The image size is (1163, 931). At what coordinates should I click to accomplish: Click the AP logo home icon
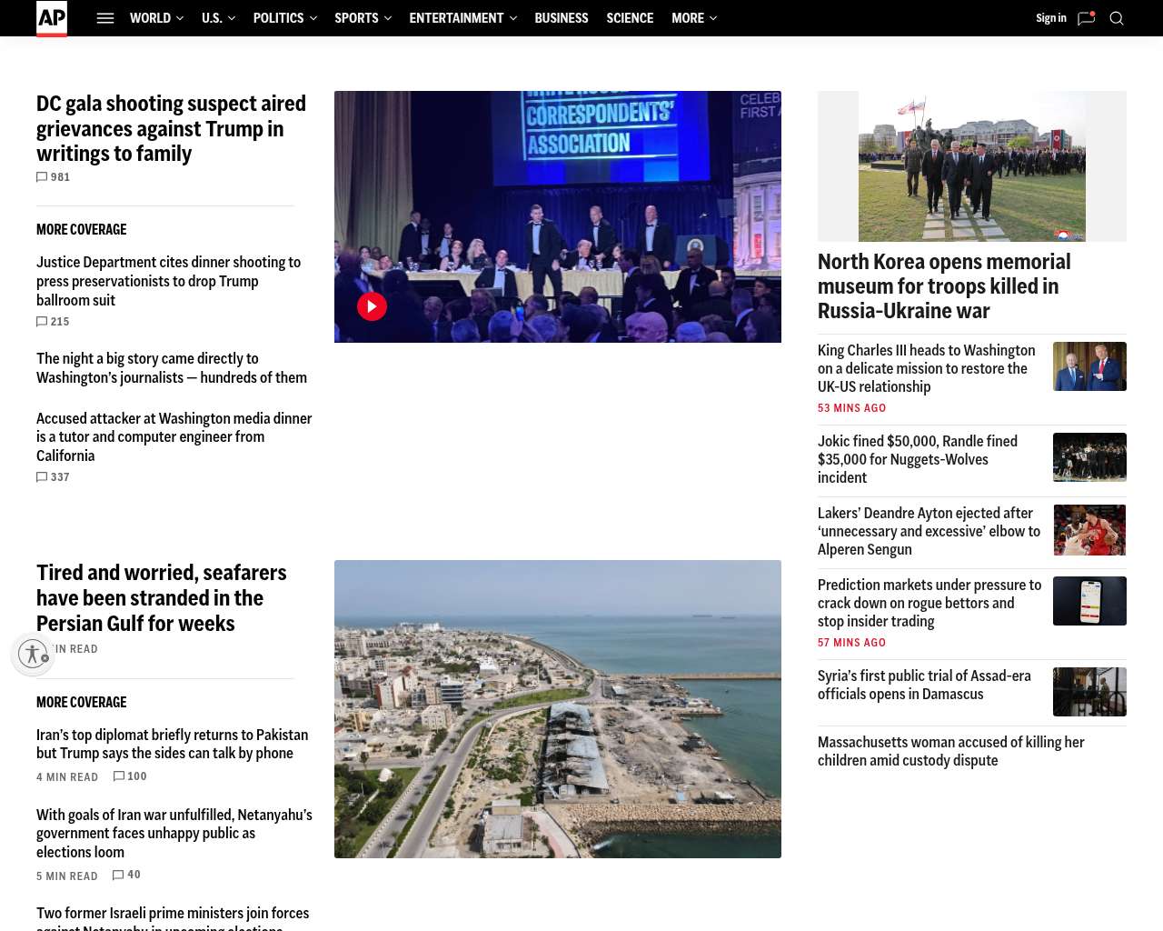click(52, 18)
